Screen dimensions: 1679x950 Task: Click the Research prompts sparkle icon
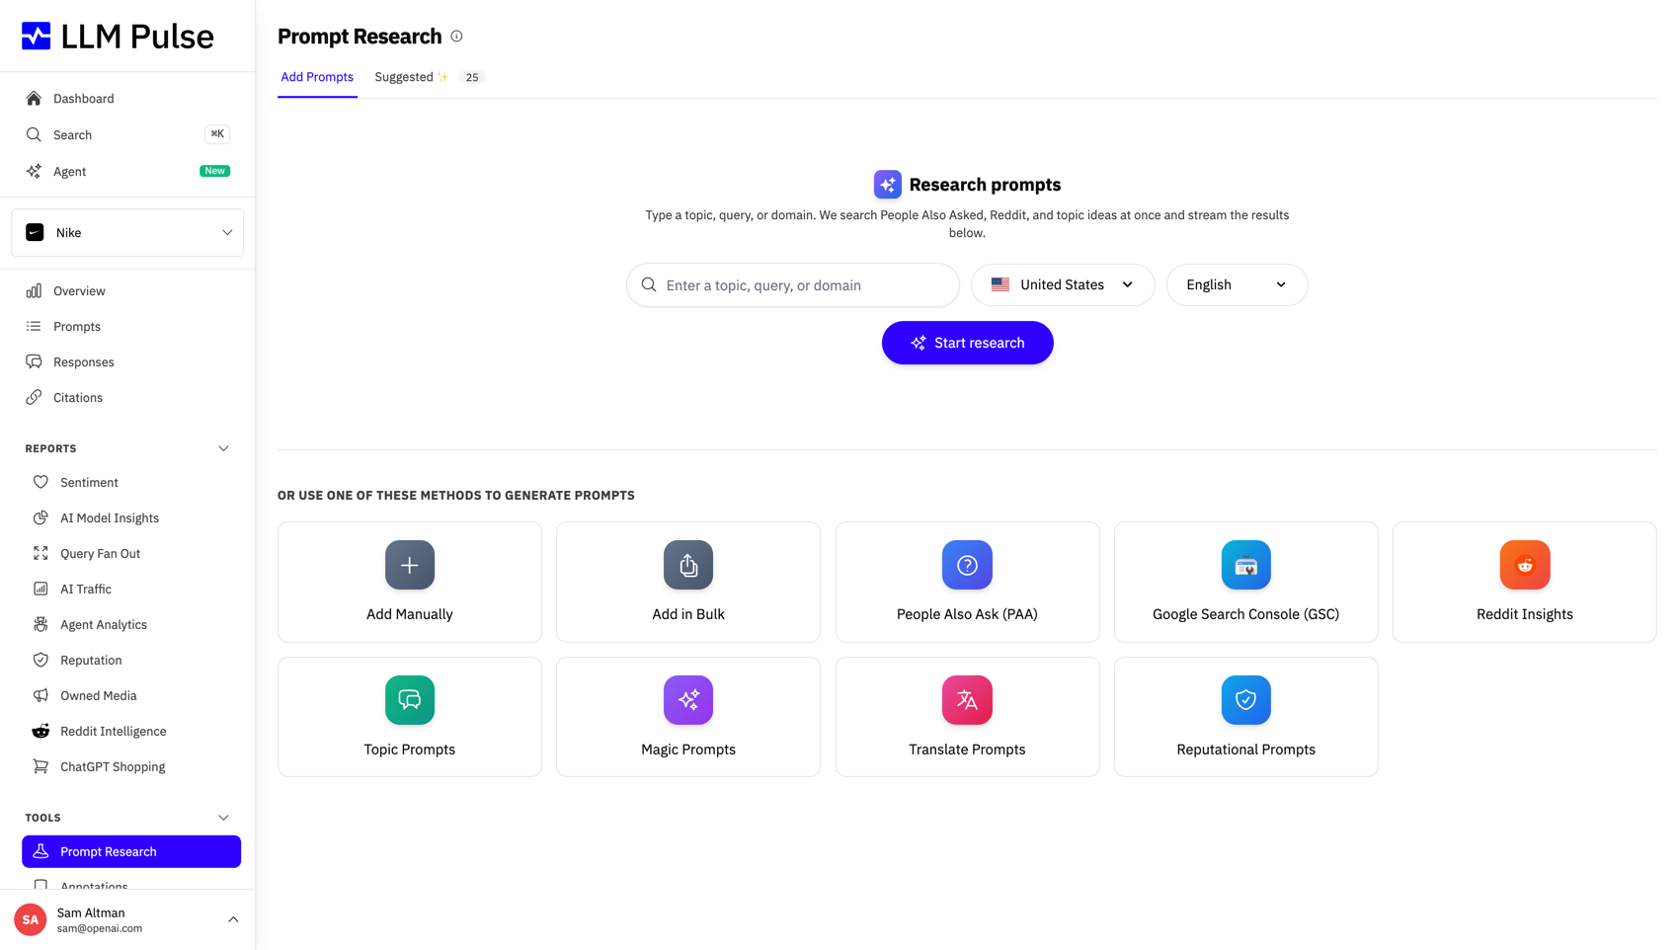(x=888, y=185)
